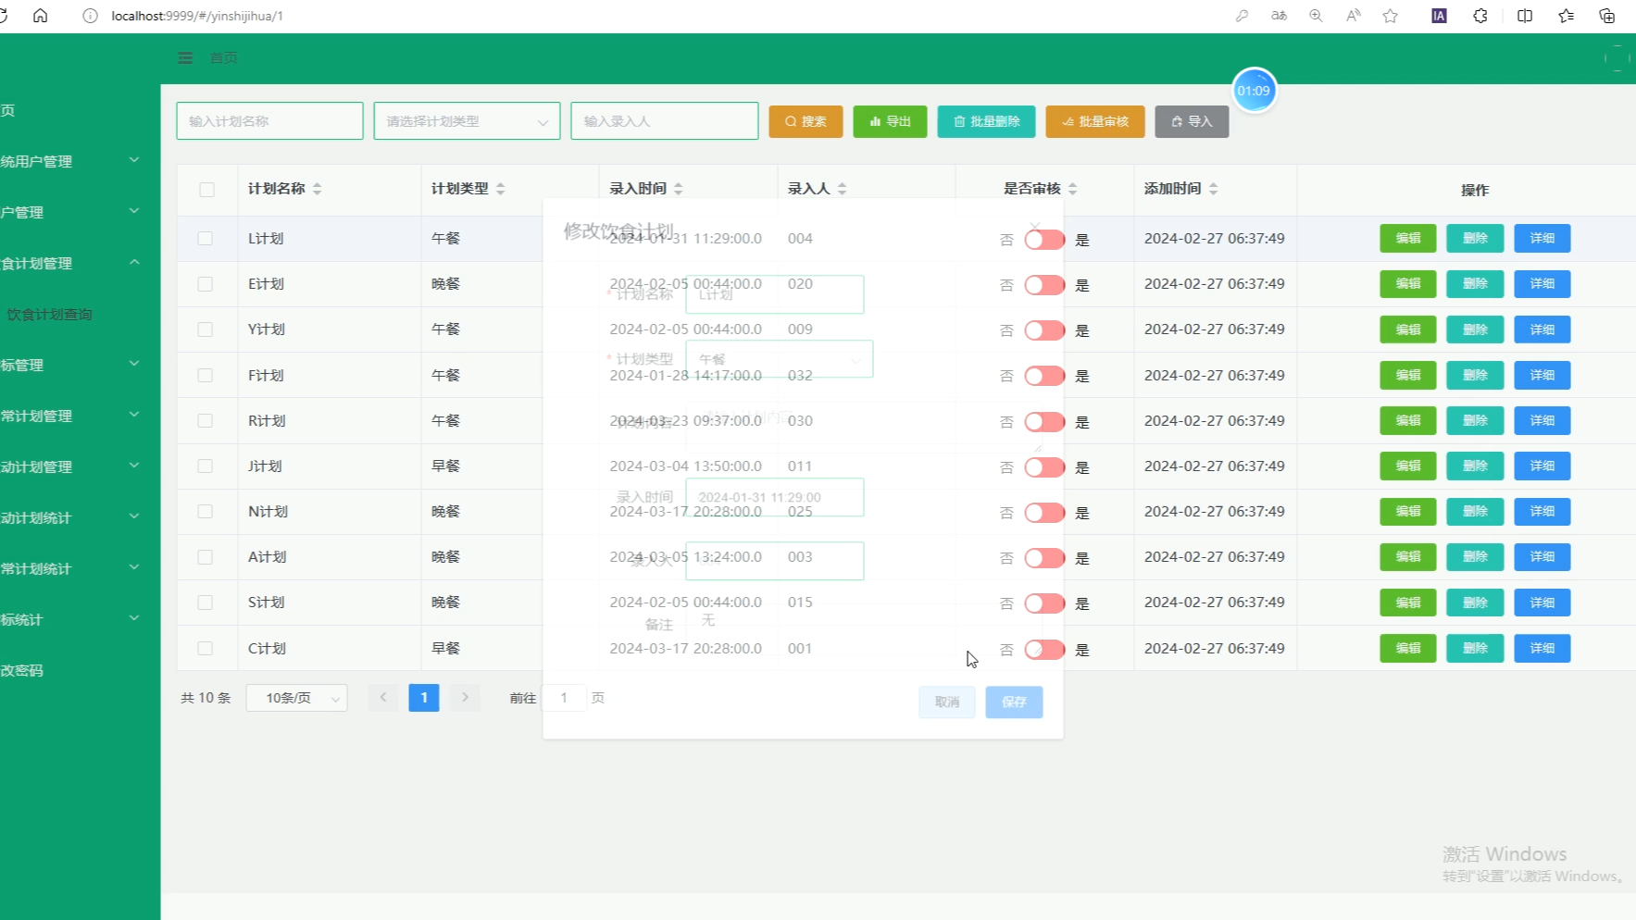Image resolution: width=1636 pixels, height=920 pixels.
Task: Toggle audit switch for A计划 row
Action: point(1044,558)
